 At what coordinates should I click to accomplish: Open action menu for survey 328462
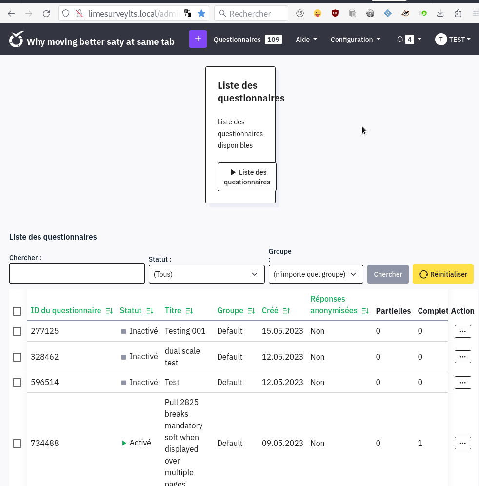[462, 357]
